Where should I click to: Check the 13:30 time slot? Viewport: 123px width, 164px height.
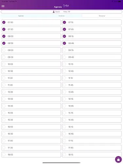(x=4, y=92)
